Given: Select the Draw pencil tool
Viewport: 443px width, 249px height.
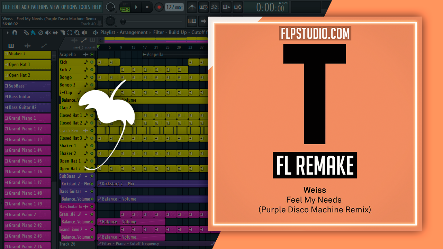Looking at the screenshot, I should click(26, 33).
